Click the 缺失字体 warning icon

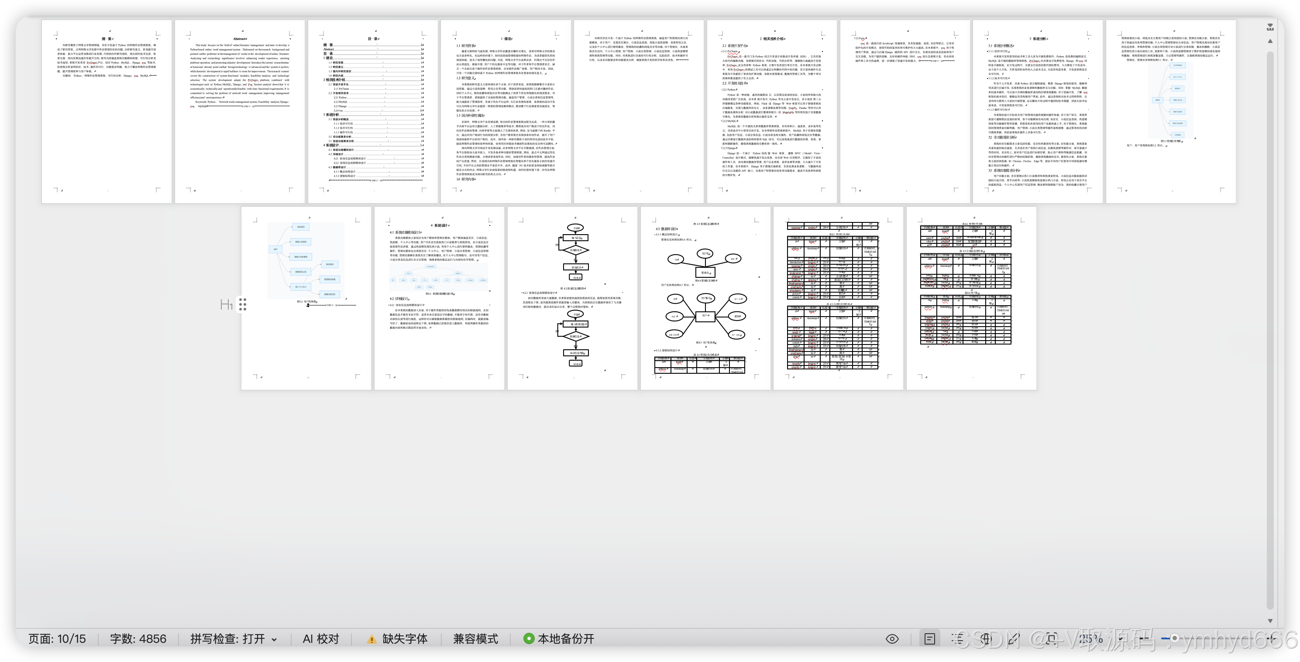click(371, 639)
